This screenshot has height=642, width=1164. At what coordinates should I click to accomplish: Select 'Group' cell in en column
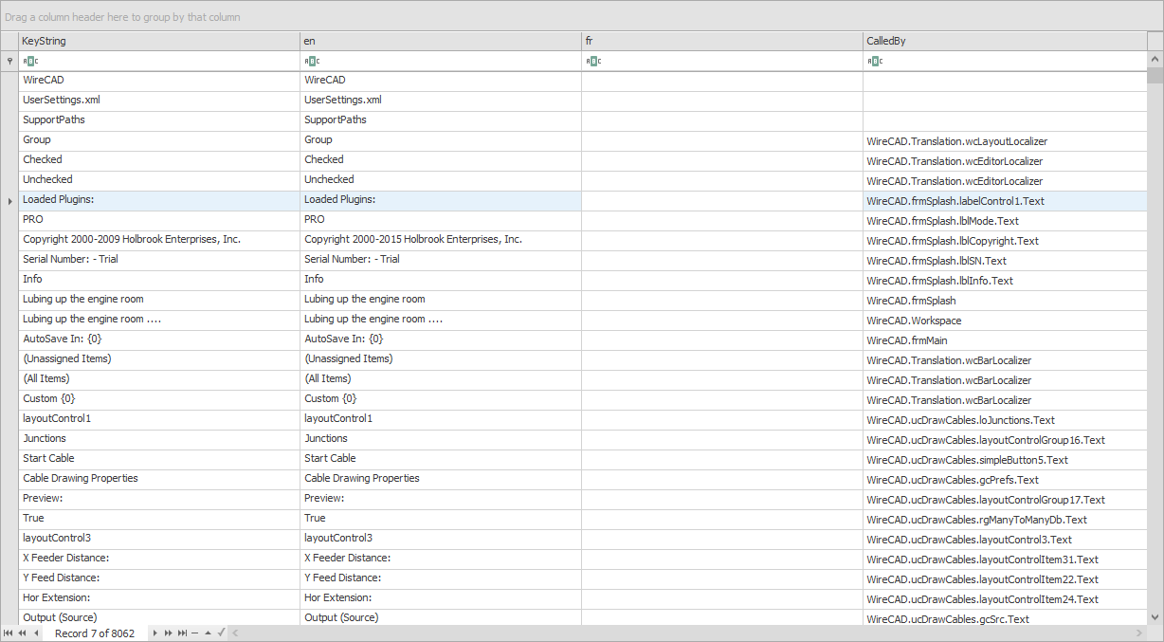[x=441, y=140]
